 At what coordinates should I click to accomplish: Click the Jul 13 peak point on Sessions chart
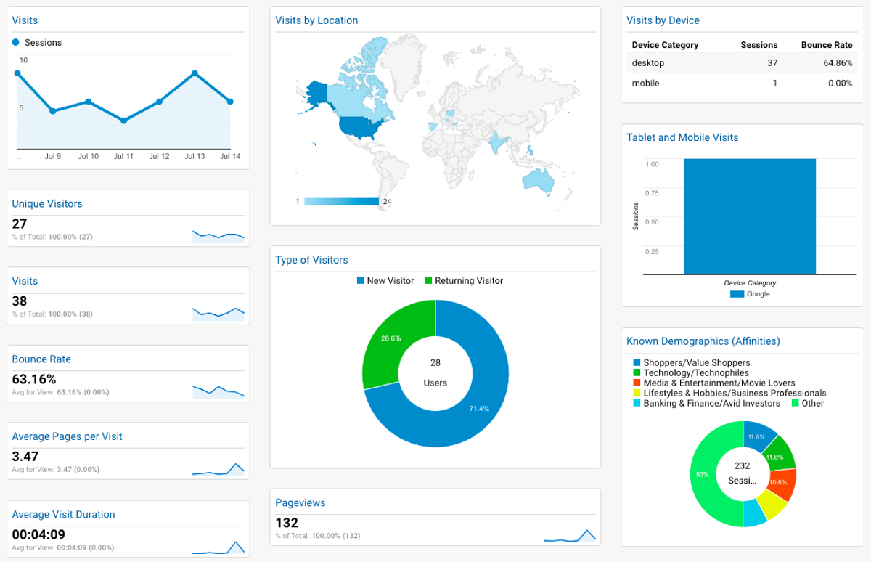195,73
